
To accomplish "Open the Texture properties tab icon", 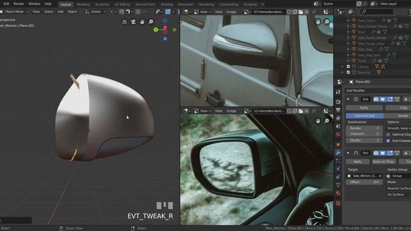I will coord(338,203).
